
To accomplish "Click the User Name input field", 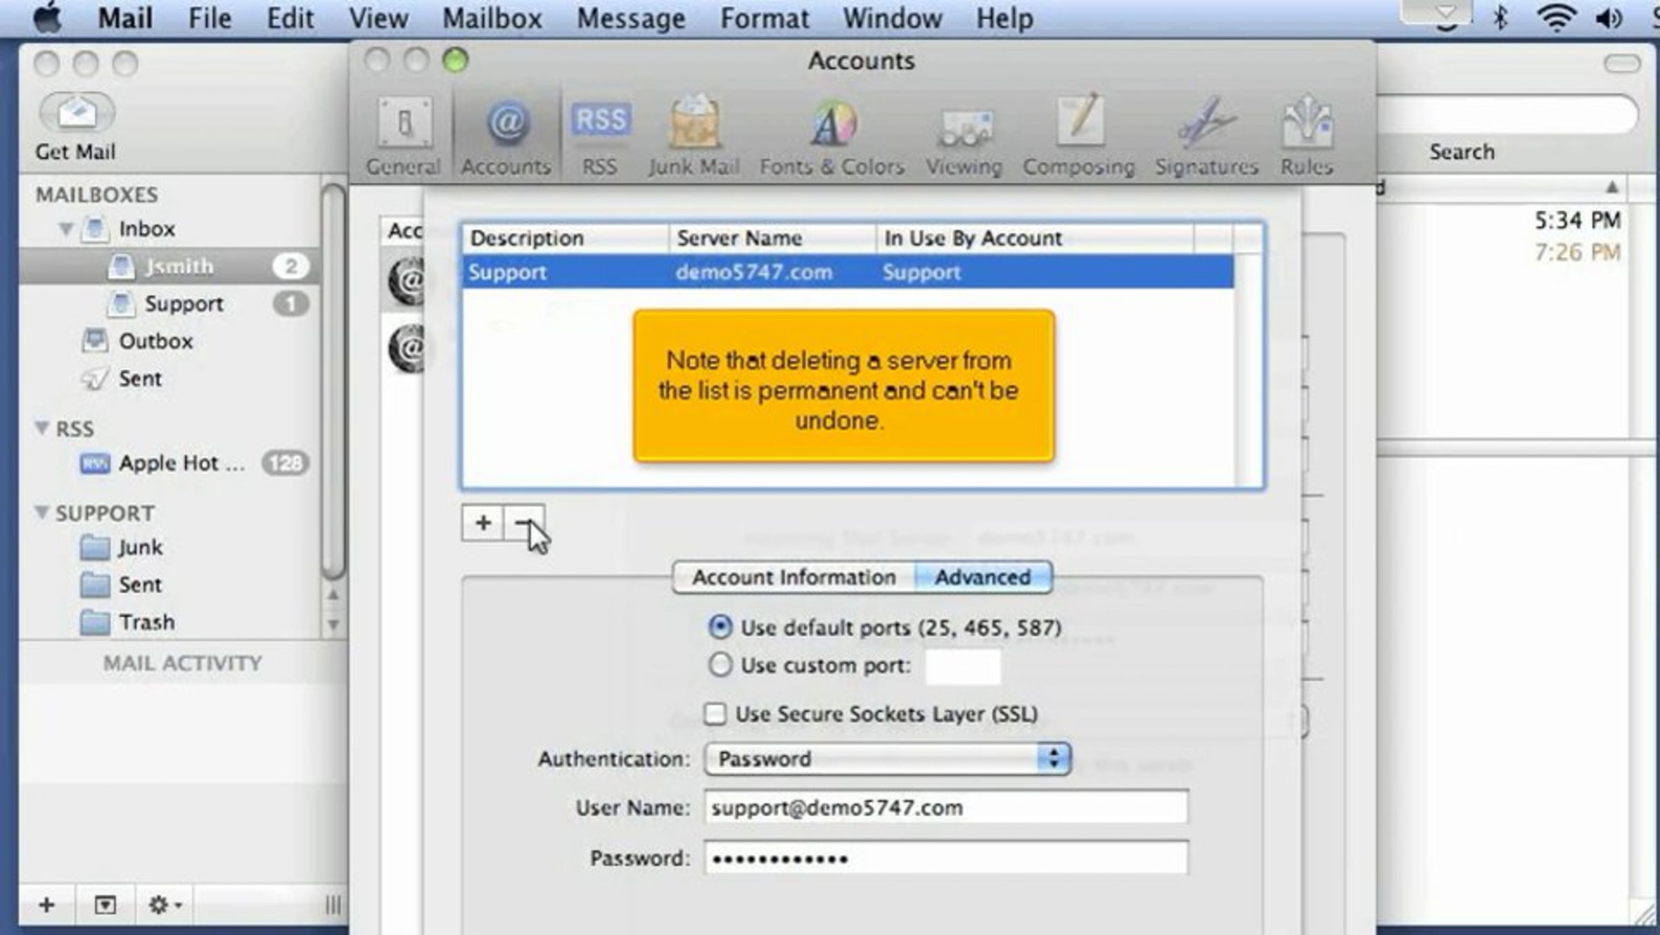I will pos(946,808).
